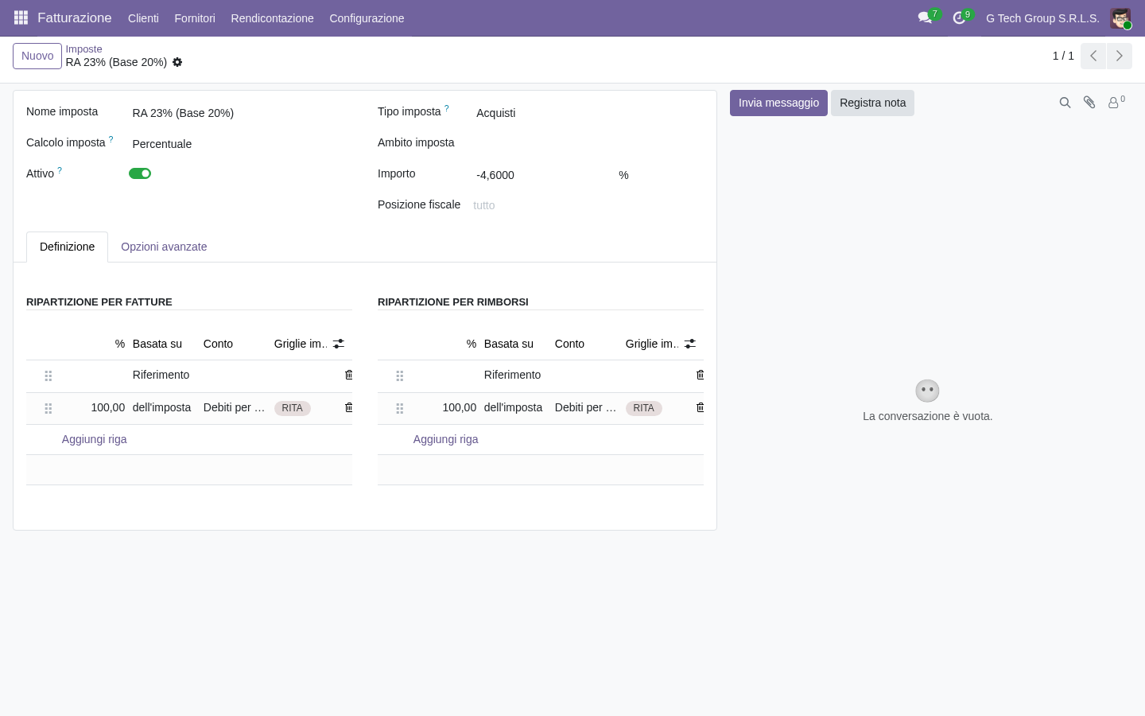Open the Posizione fiscale field showing tutto
This screenshot has height=716, width=1145.
(x=587, y=205)
